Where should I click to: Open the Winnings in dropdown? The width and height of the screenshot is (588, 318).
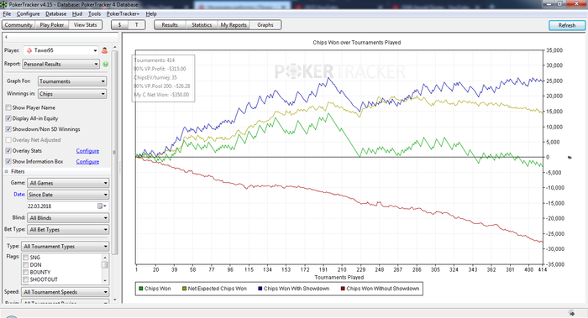click(72, 94)
